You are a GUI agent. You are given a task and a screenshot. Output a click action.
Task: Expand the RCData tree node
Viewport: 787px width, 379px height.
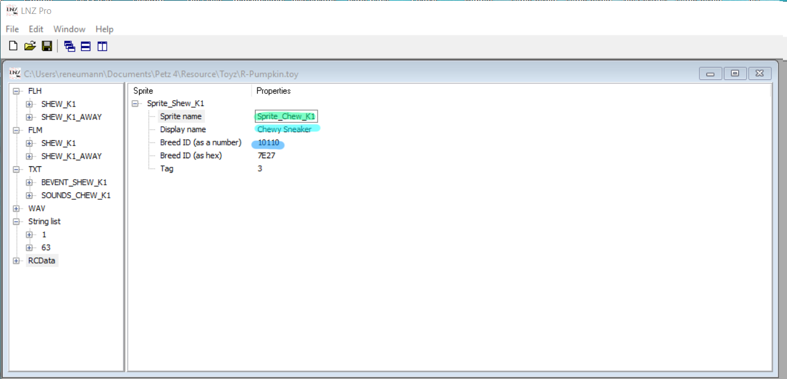(16, 261)
